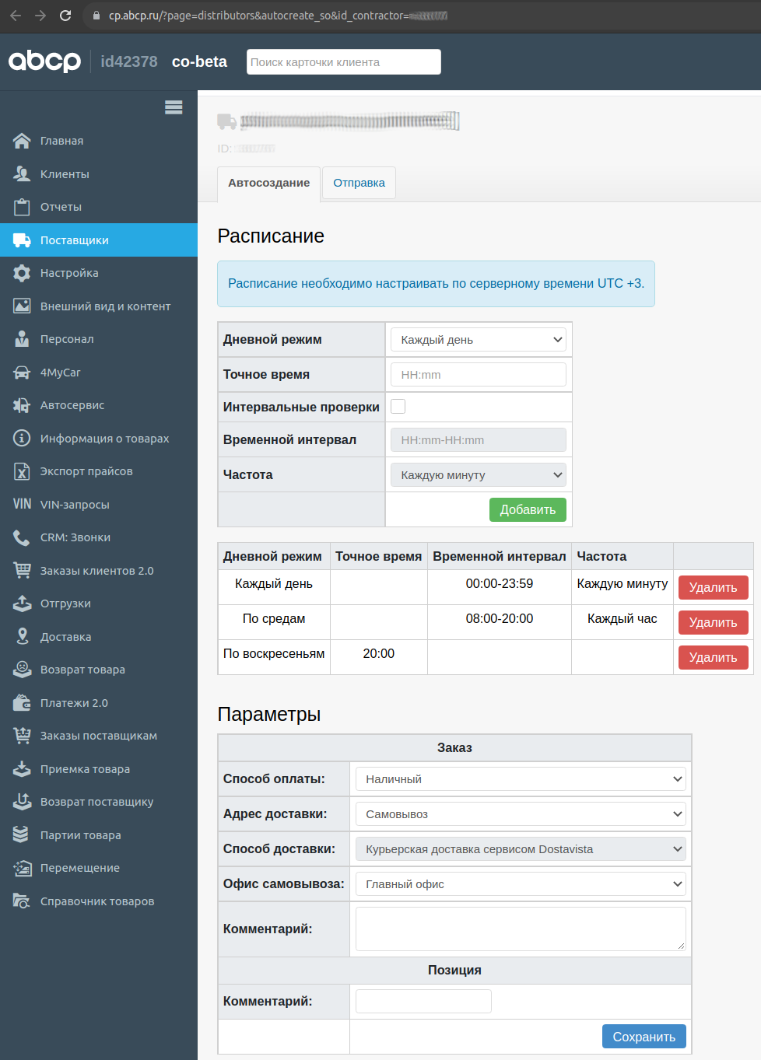The image size is (761, 1060).
Task: Click the Клиенты user icon
Action: tap(22, 174)
